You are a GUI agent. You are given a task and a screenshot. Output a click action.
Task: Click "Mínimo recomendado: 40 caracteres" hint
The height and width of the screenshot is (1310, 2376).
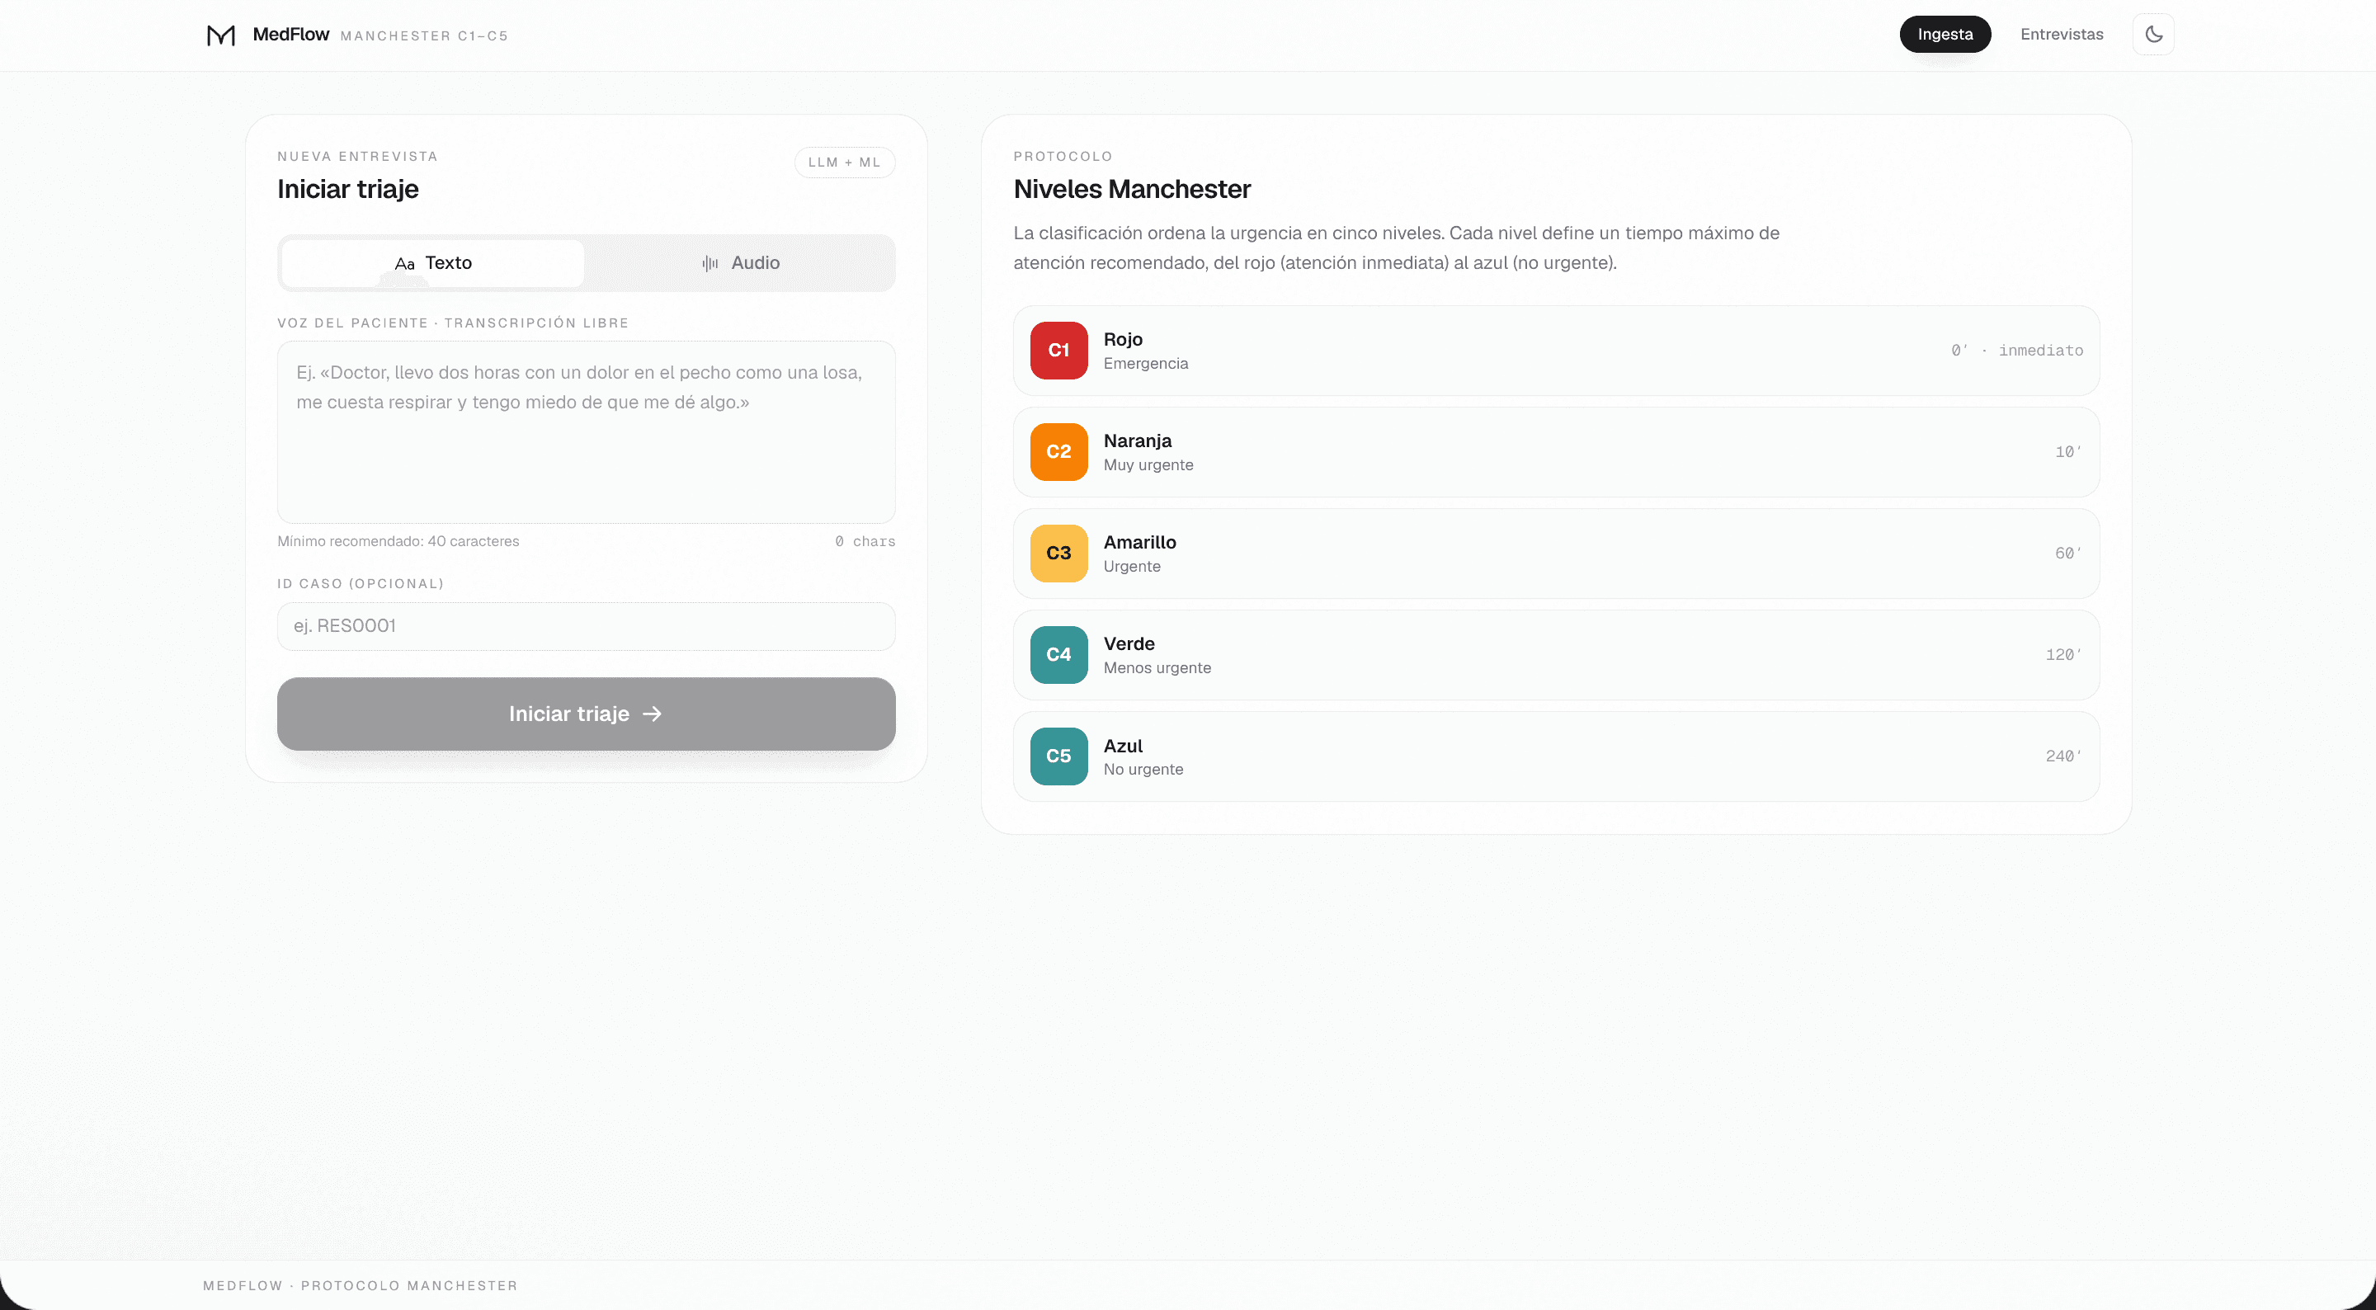click(x=398, y=541)
